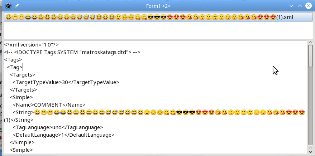Click the scrollbar track below the thumb
Image resolution: width=315 pixels, height=156 pixels.
pyautogui.click(x=310, y=107)
